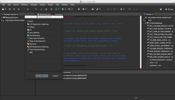
Task: Select CVS Repository Exploring perspective
Action: tap(38, 24)
